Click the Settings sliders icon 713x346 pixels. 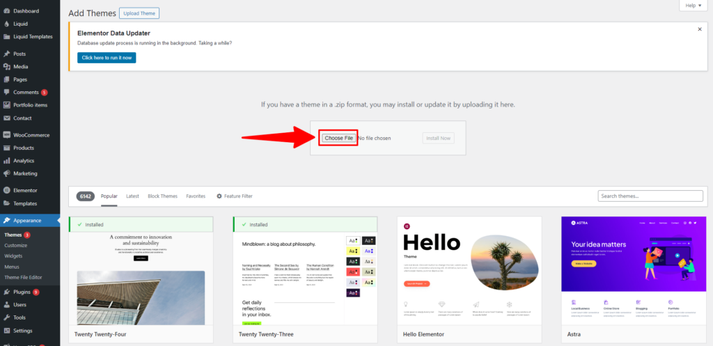tap(6, 331)
